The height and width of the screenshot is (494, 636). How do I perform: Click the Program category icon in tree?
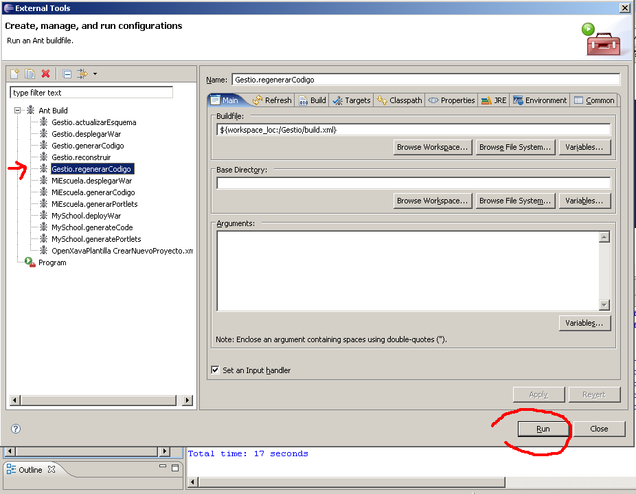(x=30, y=262)
